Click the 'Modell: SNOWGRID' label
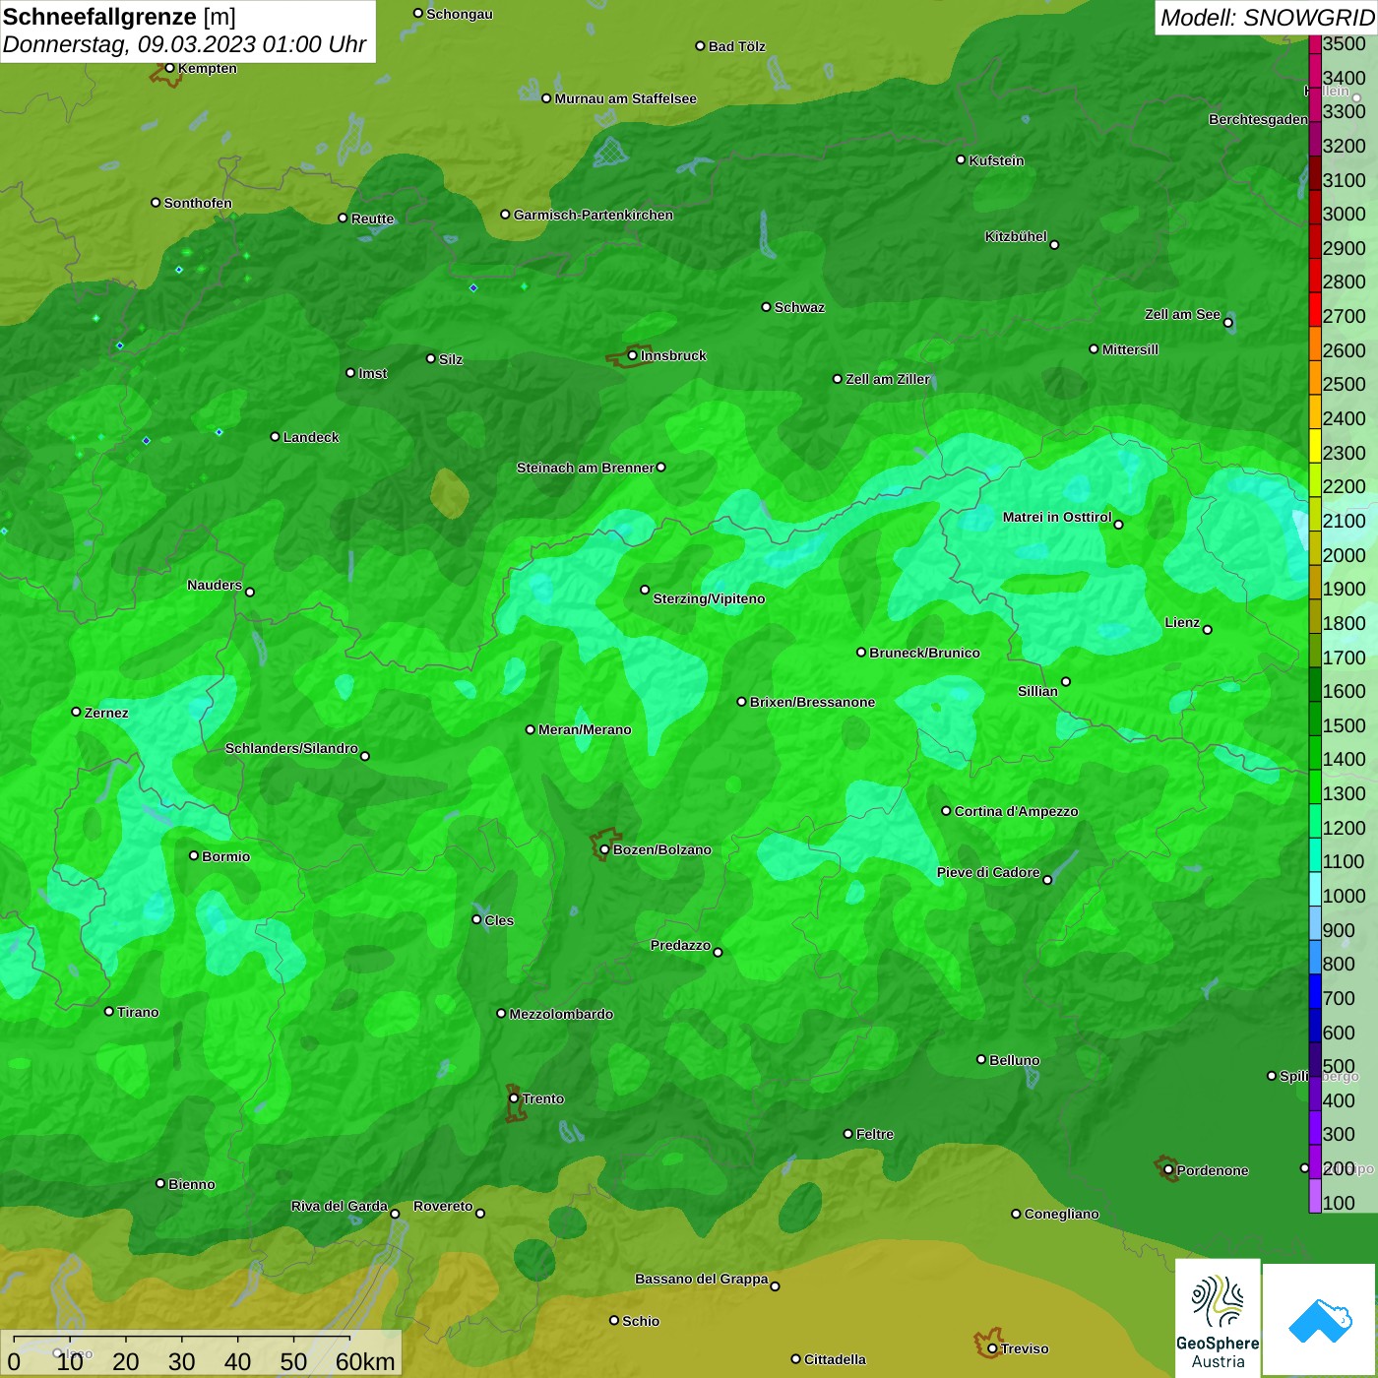This screenshot has width=1378, height=1378. 1267,18
